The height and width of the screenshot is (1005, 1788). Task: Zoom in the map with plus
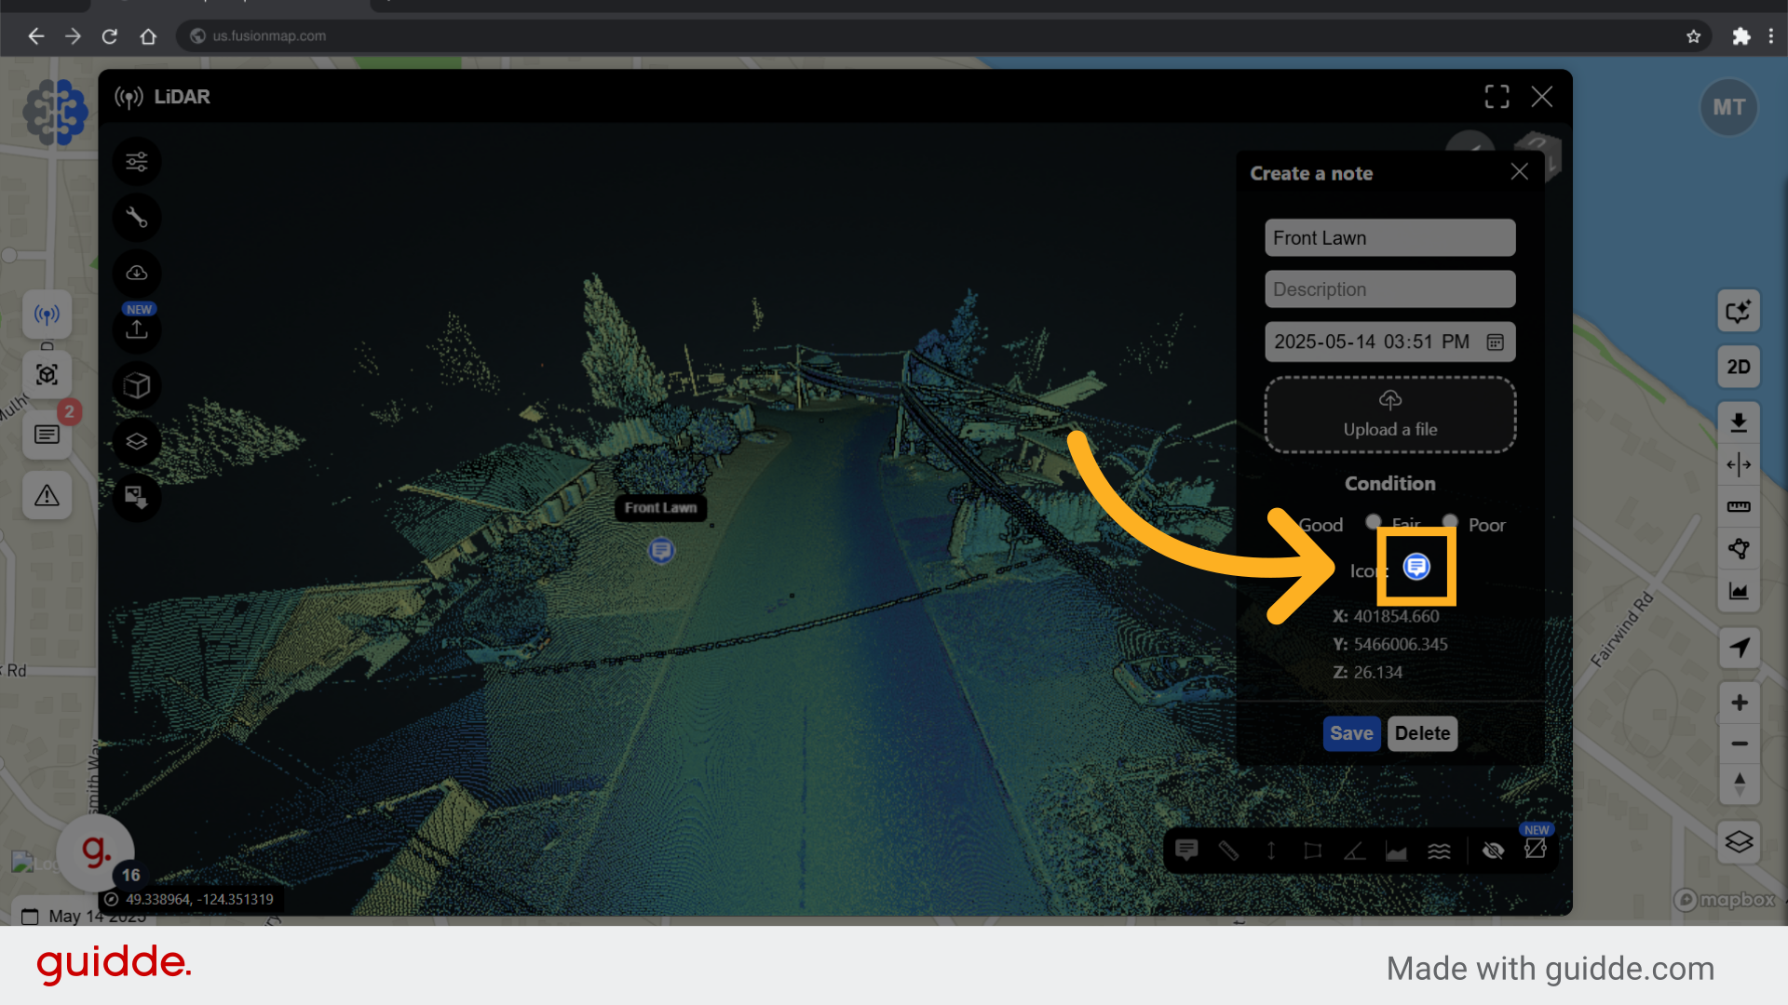point(1738,703)
